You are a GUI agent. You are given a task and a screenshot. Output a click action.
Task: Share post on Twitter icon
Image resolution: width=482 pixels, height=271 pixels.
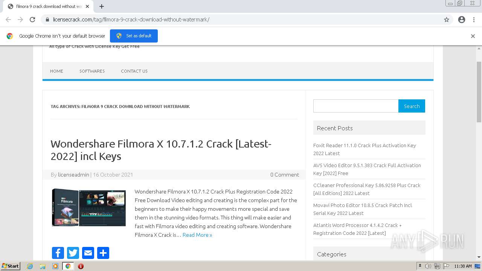point(73,253)
